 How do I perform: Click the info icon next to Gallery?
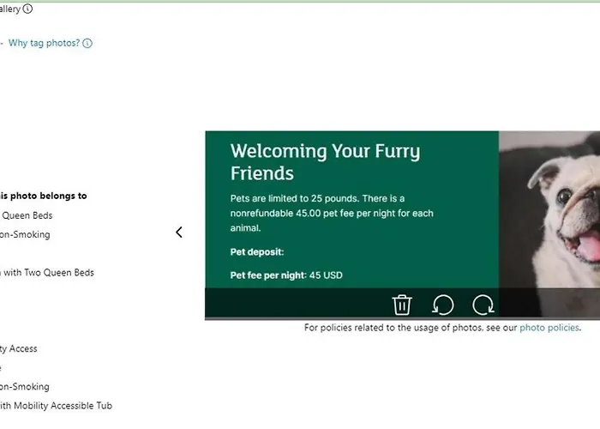point(28,9)
